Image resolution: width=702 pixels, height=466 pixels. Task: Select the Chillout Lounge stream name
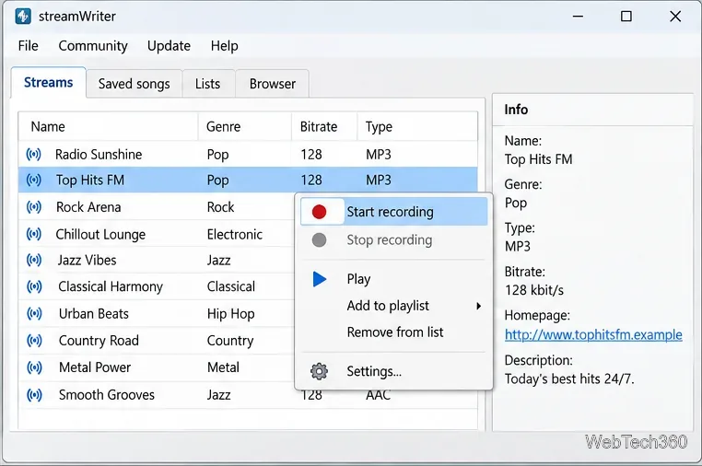pyautogui.click(x=100, y=234)
